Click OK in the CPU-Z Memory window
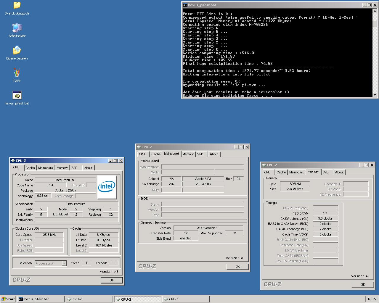379x303 pixels. pos(363,285)
